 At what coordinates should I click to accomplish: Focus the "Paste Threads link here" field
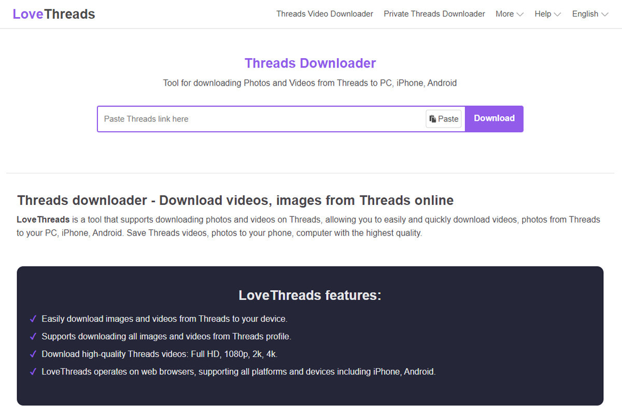pos(262,119)
